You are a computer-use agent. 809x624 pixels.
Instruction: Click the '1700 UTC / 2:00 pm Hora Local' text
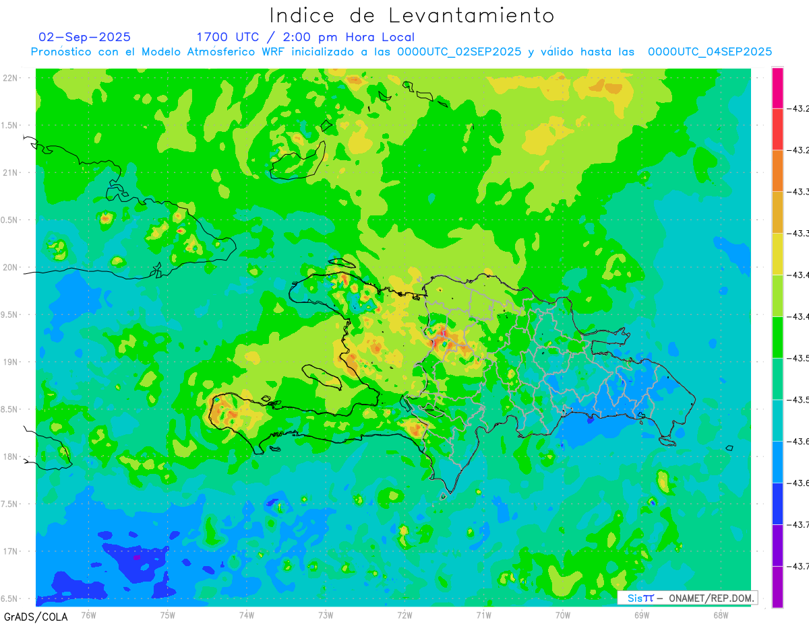305,37
